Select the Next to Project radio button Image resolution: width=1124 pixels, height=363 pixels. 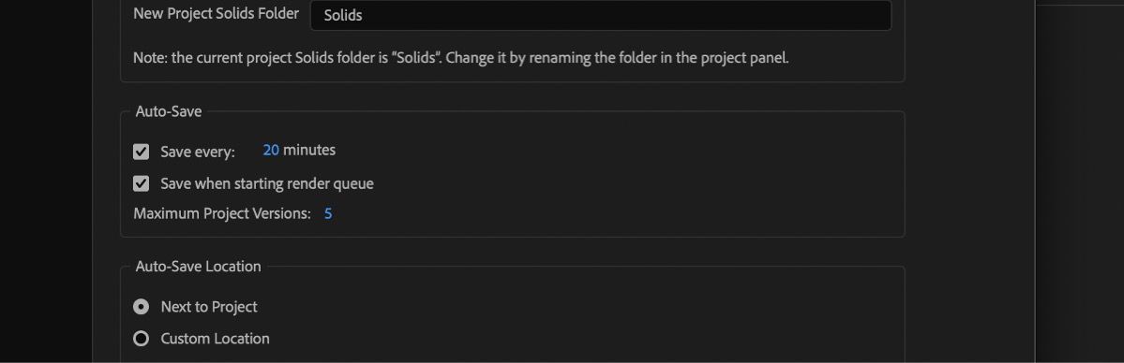[142, 307]
